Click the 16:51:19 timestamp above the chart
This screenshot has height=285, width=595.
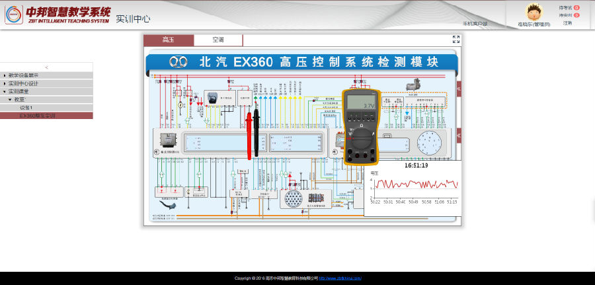[416, 165]
